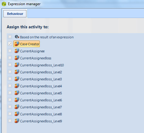This screenshot has height=133, width=144.
Task: Switch to the Behaviour tab
Action: (15, 14)
